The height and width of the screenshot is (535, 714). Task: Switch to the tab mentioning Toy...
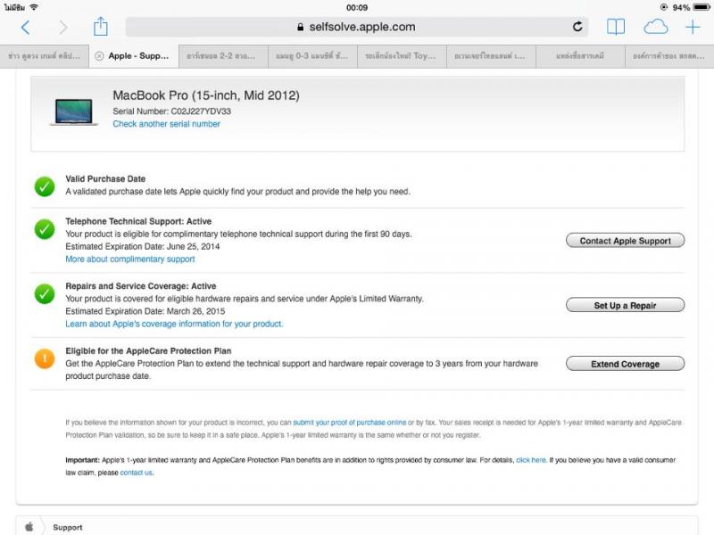402,56
